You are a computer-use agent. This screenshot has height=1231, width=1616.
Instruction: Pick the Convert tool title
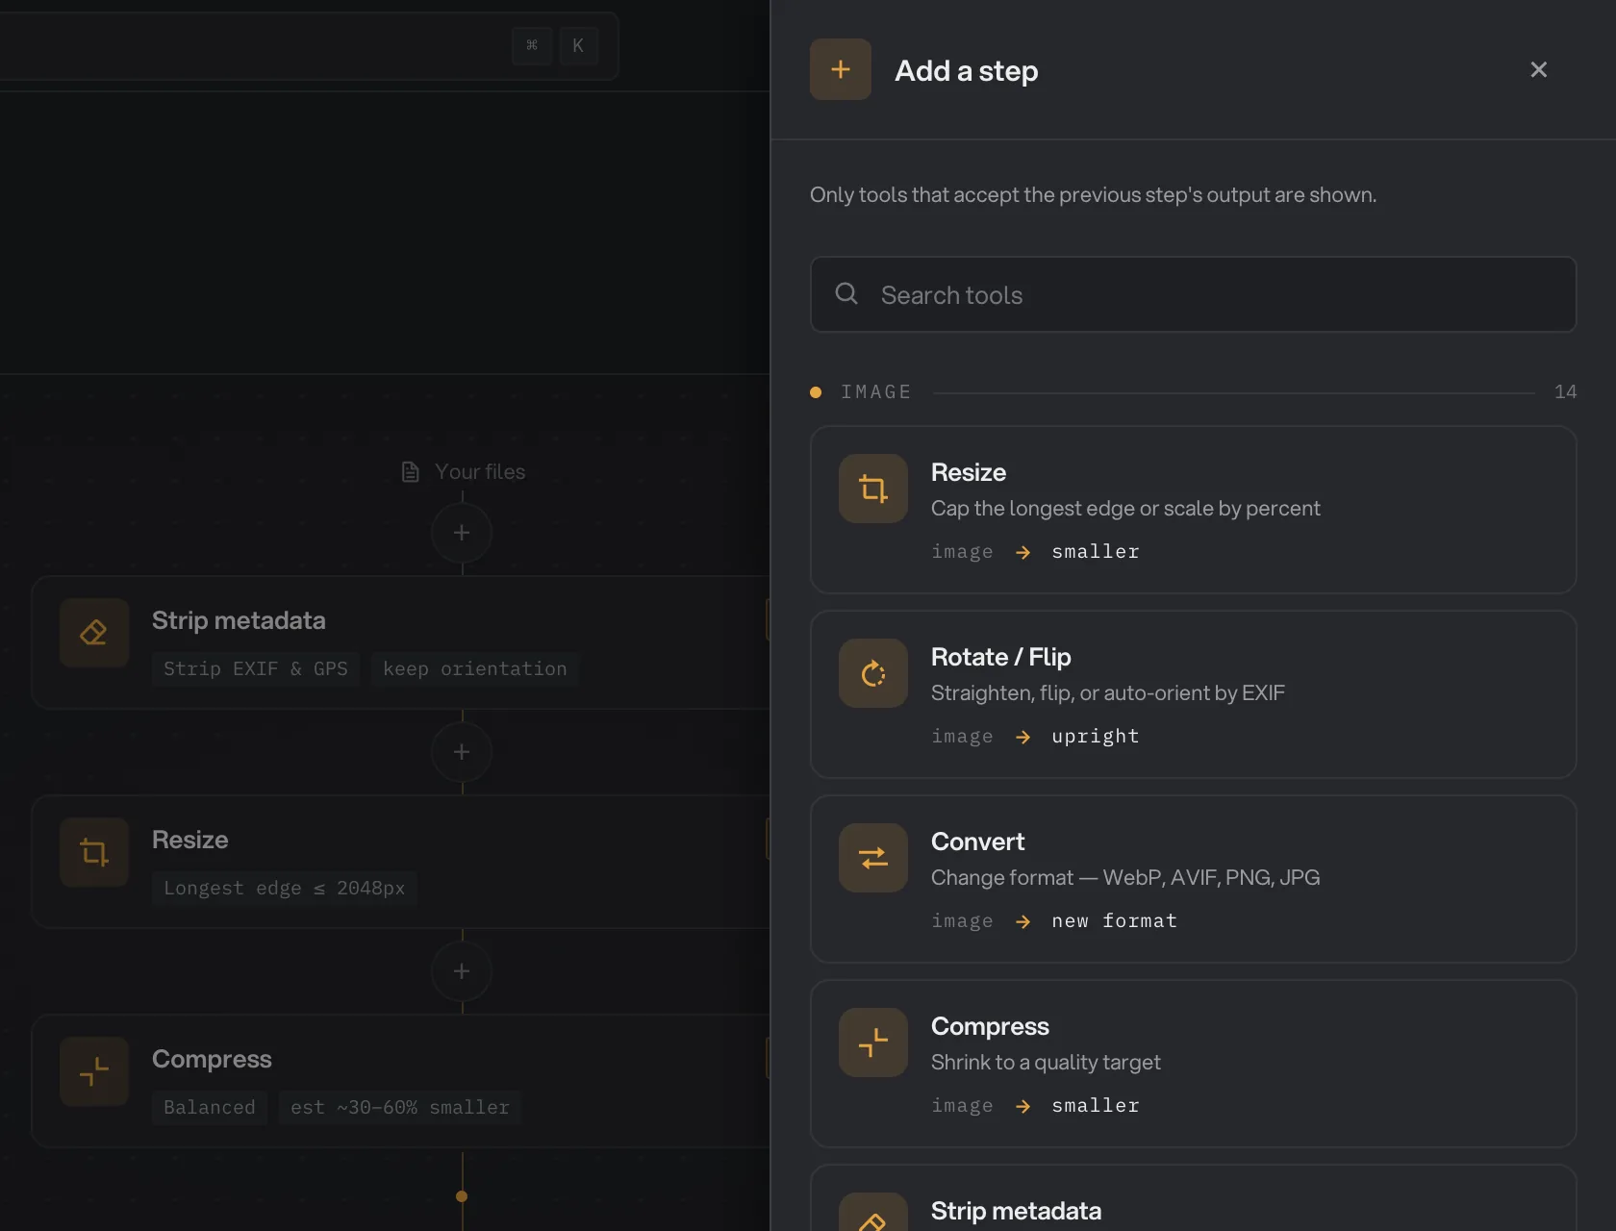click(977, 842)
